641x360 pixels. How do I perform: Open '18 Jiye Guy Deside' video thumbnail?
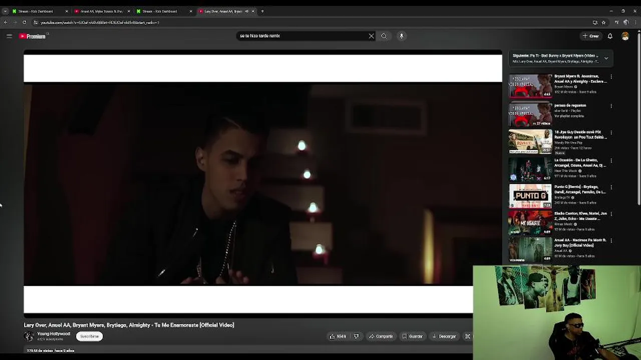point(530,141)
